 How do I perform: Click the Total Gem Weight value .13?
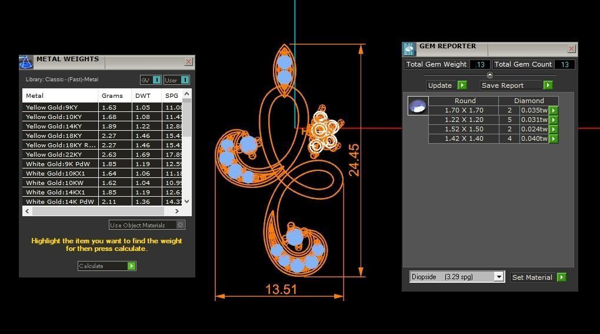(480, 64)
